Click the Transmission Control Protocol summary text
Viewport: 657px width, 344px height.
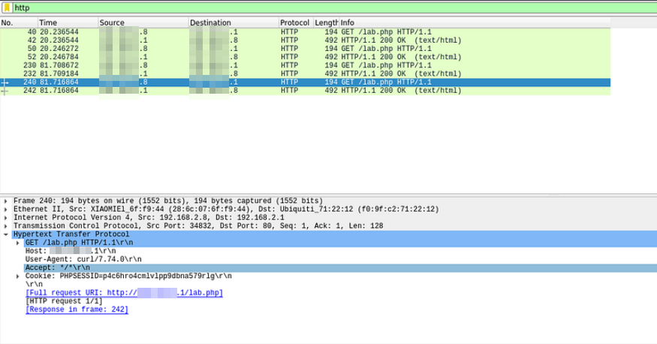coord(198,226)
